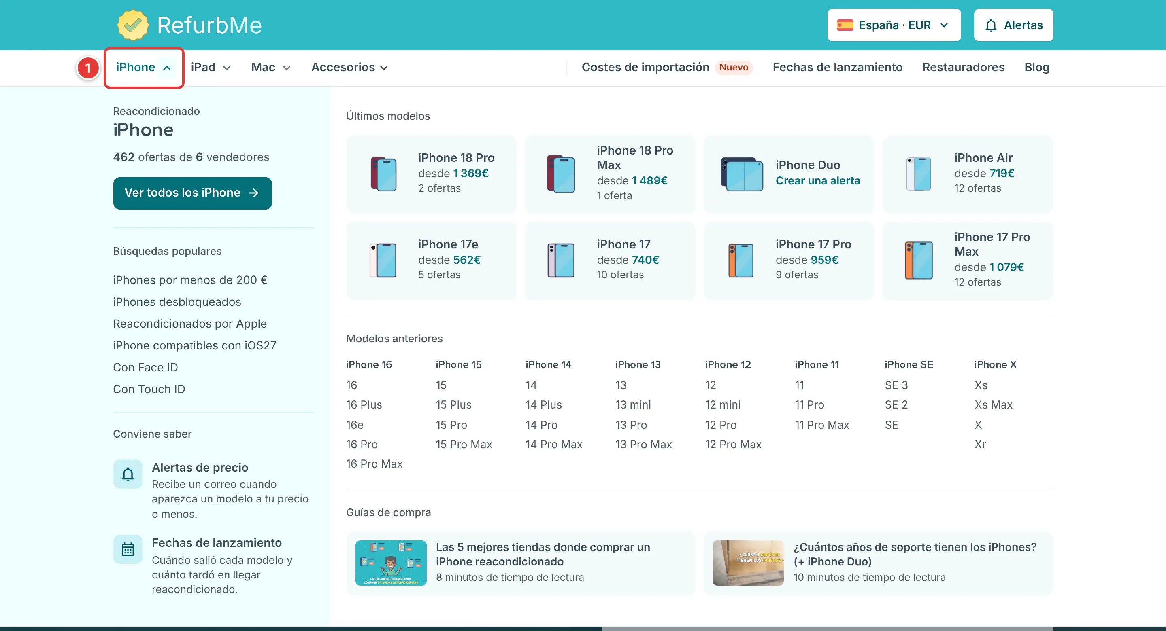Select the 15 Plus model
This screenshot has height=631, width=1166.
click(x=453, y=405)
